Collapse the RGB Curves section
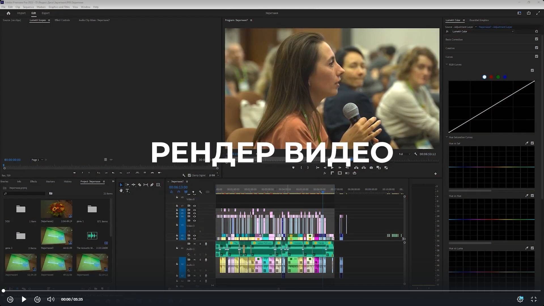 pyautogui.click(x=447, y=65)
